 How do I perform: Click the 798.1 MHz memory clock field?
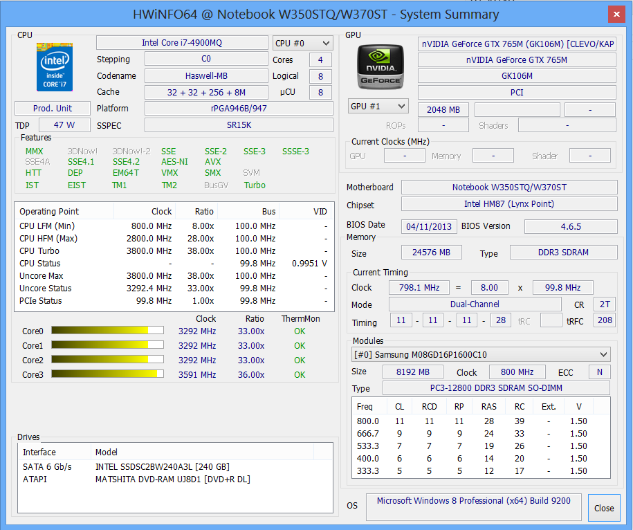click(419, 287)
